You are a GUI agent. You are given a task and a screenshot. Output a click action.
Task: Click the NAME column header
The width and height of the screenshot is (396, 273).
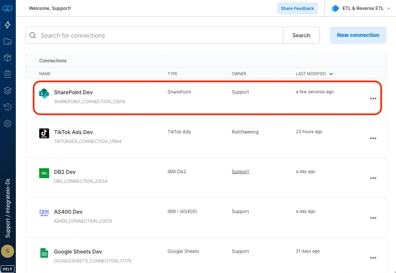click(45, 74)
